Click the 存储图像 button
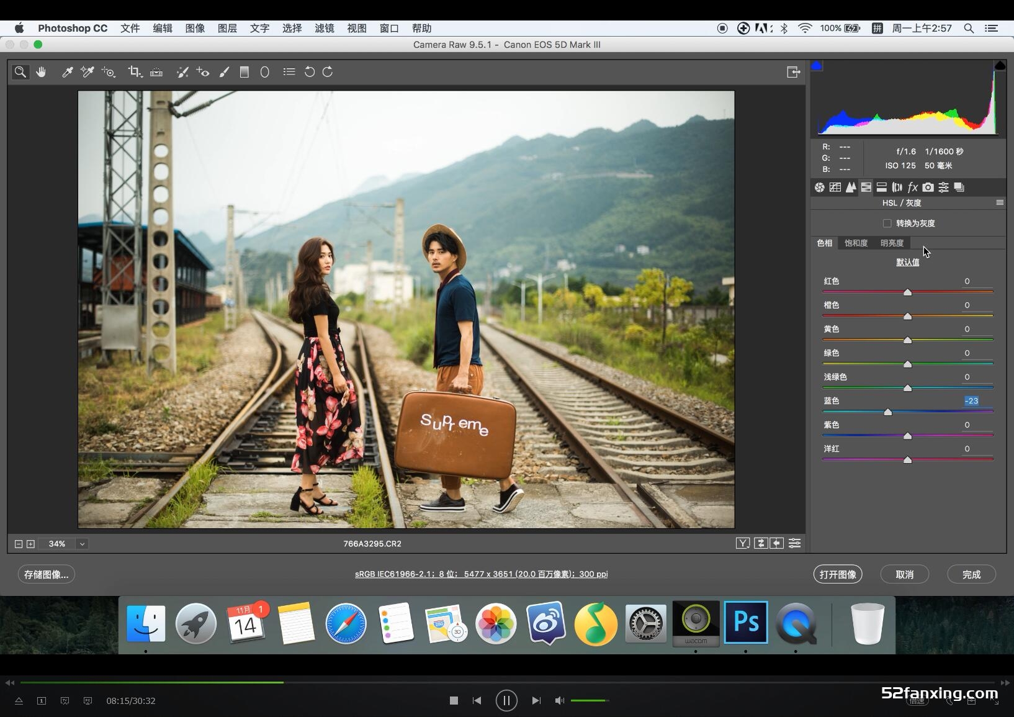The width and height of the screenshot is (1014, 717). point(47,574)
